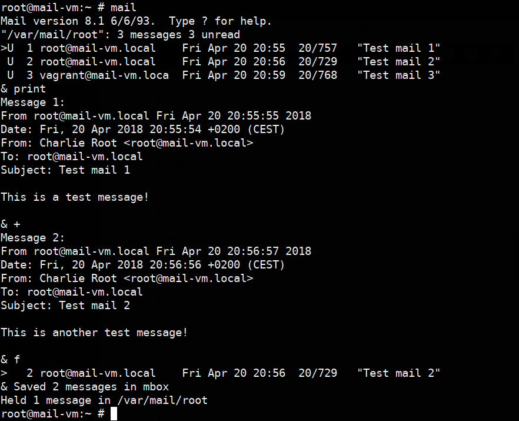
Task: Click the date line showing 20:56:56 +0200
Action: coord(142,265)
